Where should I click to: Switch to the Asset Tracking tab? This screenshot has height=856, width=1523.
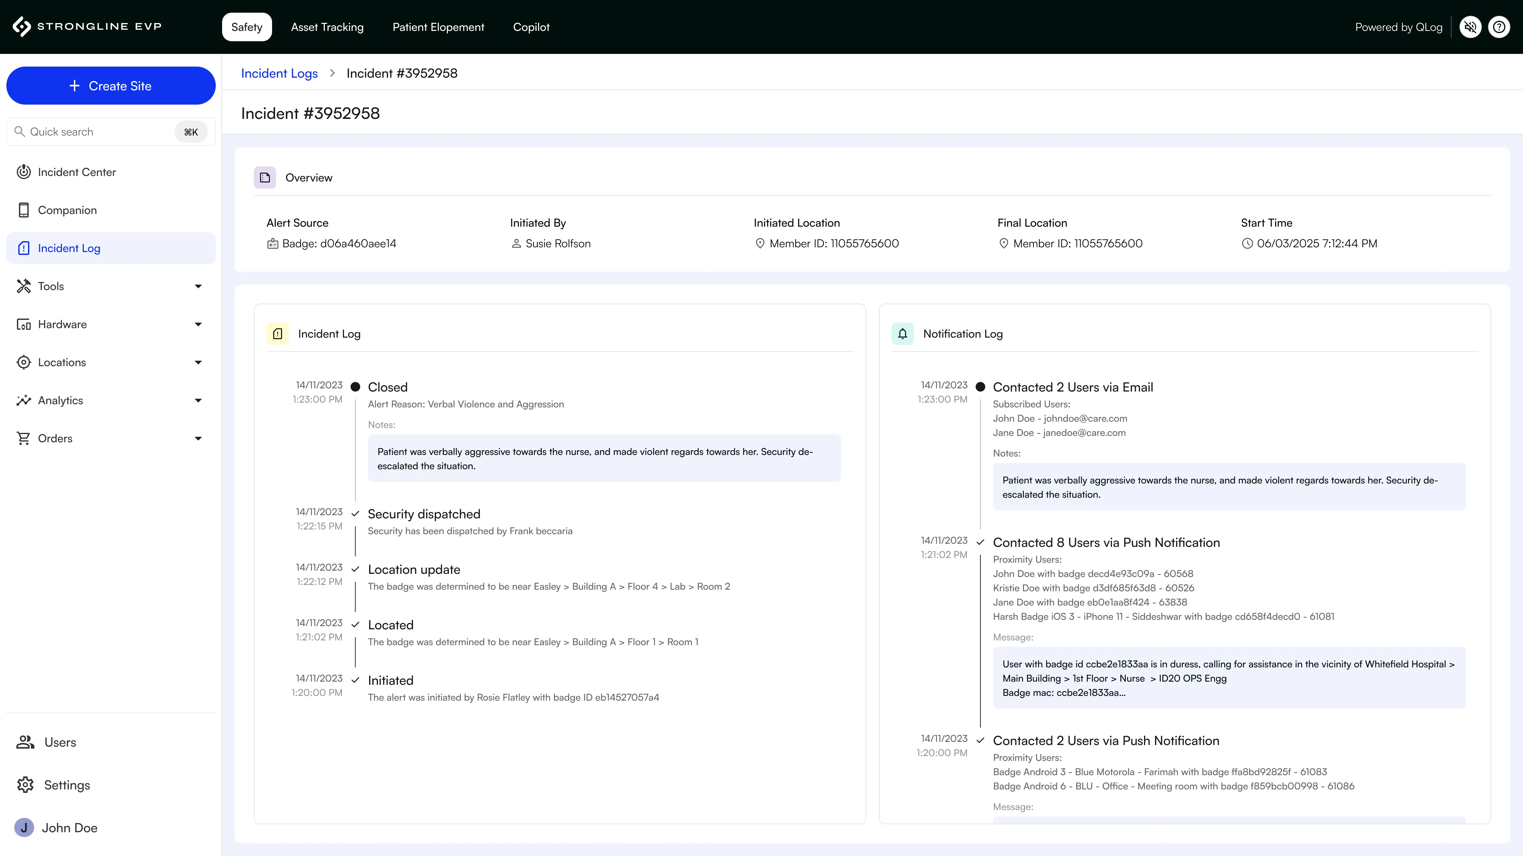pos(327,27)
